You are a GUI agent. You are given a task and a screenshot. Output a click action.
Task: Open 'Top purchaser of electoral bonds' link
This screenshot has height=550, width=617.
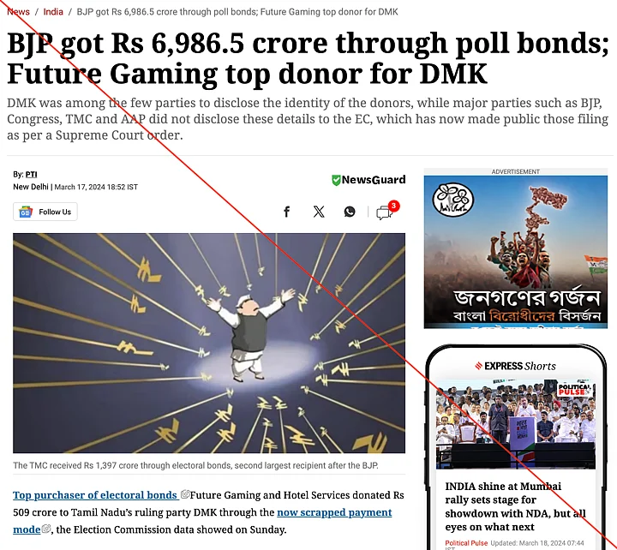point(95,495)
